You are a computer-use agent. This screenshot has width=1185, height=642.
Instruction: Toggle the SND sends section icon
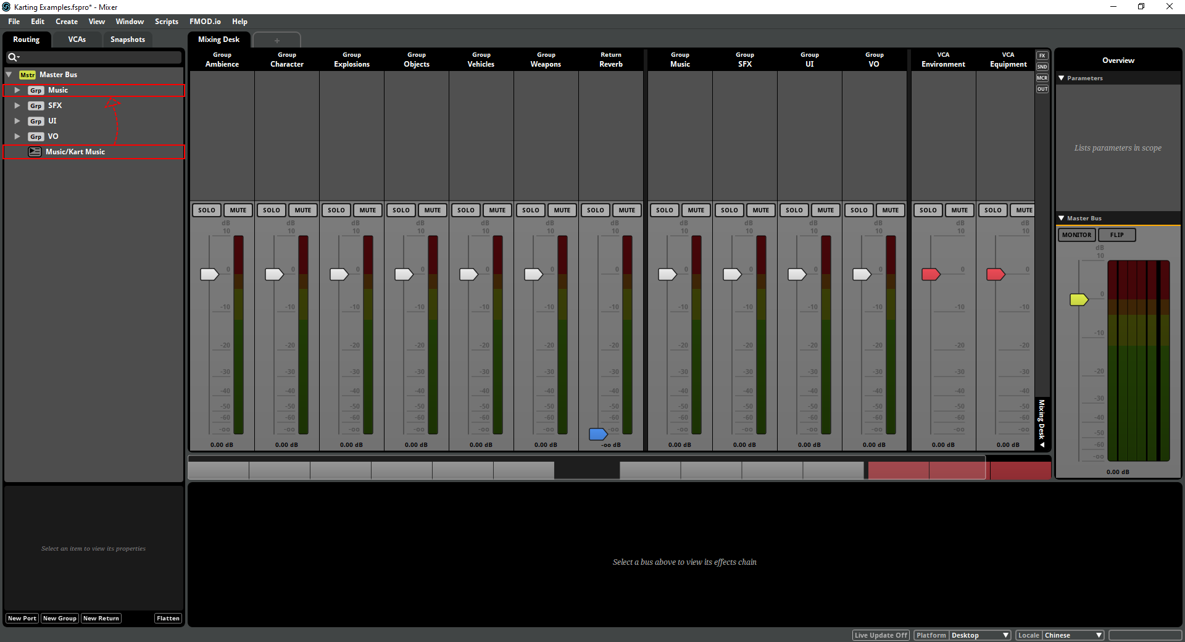[x=1042, y=67]
